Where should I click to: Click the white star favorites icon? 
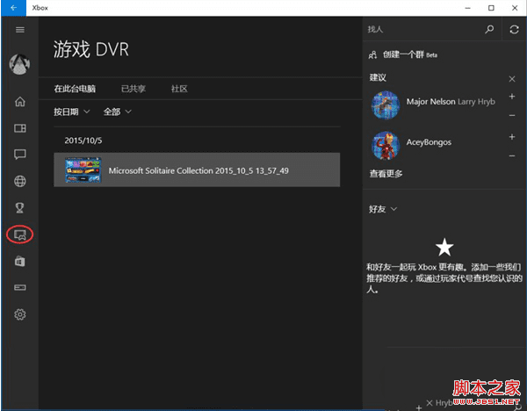444,247
